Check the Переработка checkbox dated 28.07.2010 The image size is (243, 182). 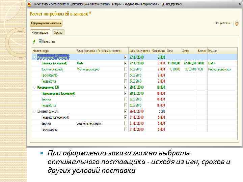click(x=126, y=105)
